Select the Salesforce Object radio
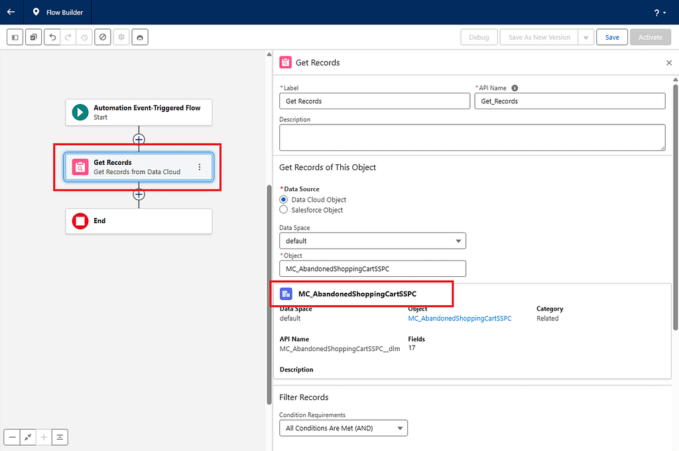This screenshot has width=679, height=451. click(284, 210)
